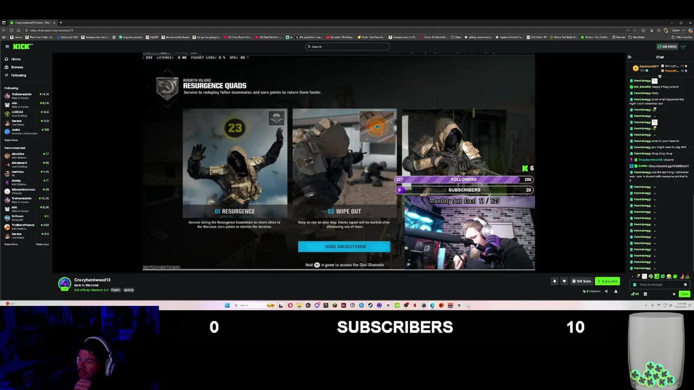Viewport: 694px width, 390px height.
Task: Open aikobliss channel in Recommended list
Action: click(x=26, y=155)
